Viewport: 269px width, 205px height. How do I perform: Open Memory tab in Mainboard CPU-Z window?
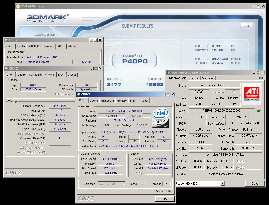[49, 46]
